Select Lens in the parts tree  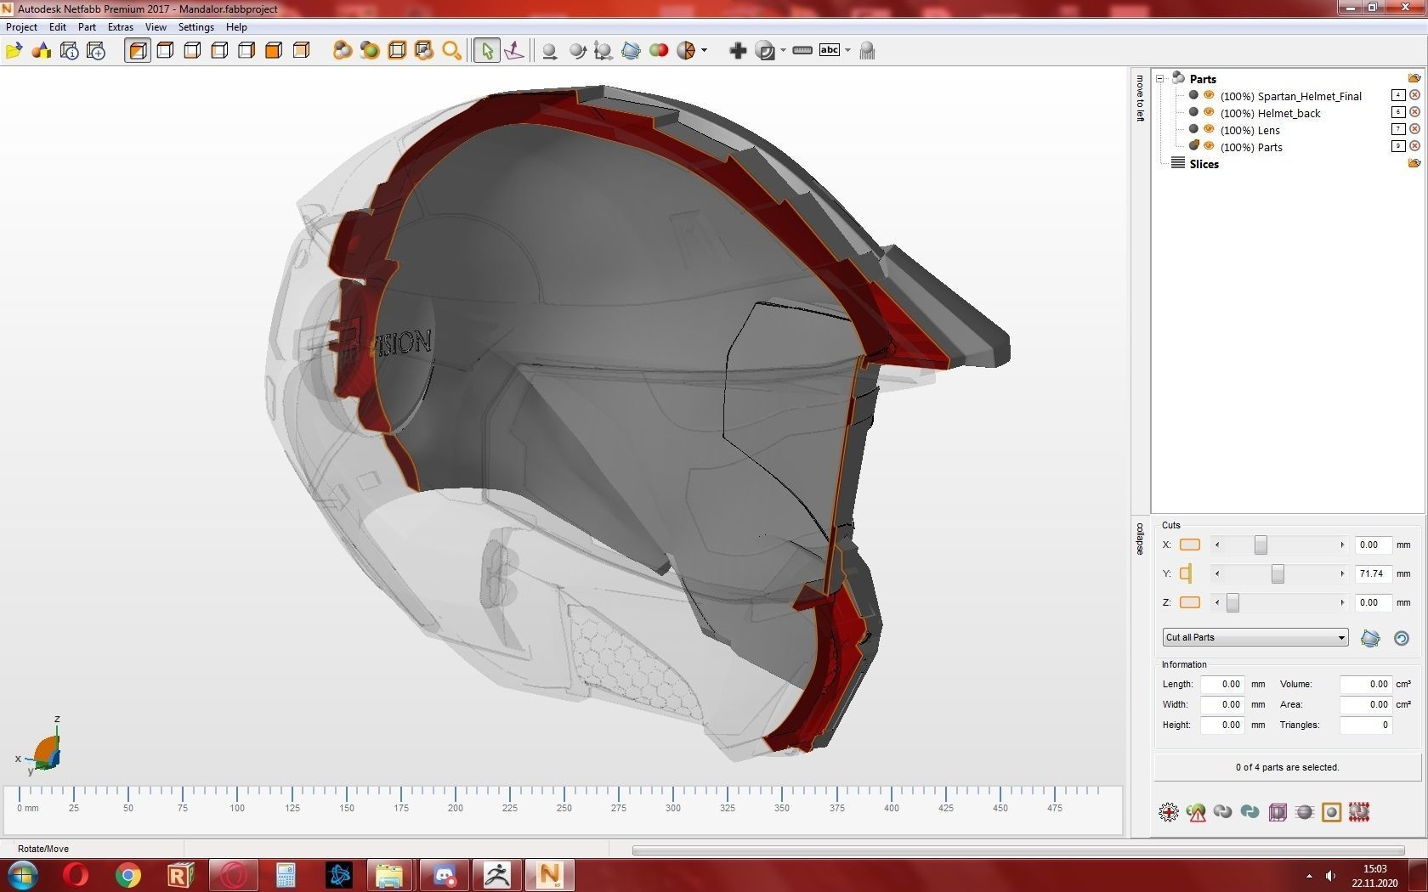coord(1249,130)
